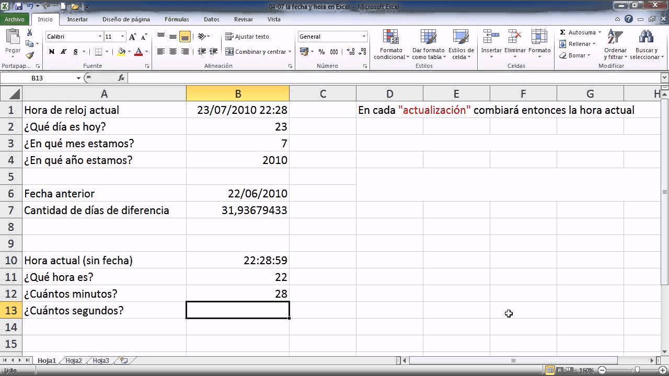This screenshot has width=669, height=376.
Task: Cut the selection with the scissors icon
Action: point(29,33)
